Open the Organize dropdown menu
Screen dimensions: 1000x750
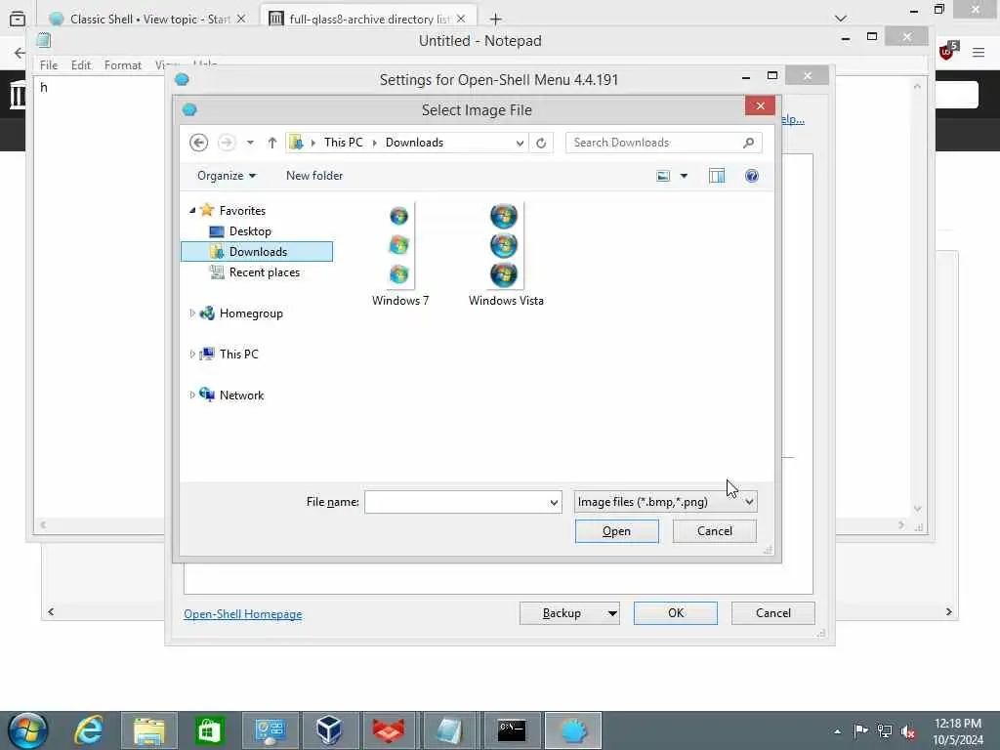[x=227, y=176]
